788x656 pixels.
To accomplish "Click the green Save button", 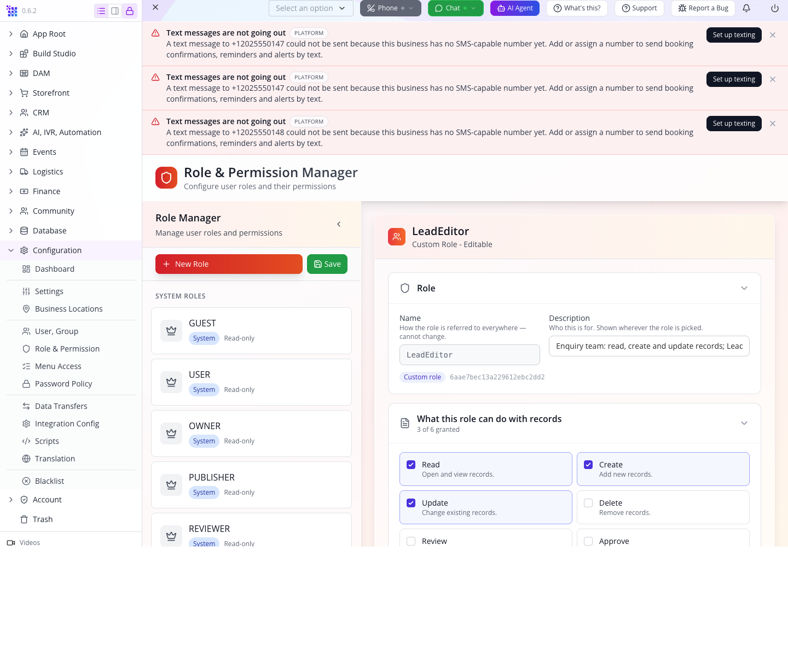I will point(327,264).
